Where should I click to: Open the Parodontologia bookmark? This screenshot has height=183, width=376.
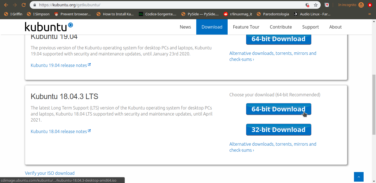coord(273,14)
